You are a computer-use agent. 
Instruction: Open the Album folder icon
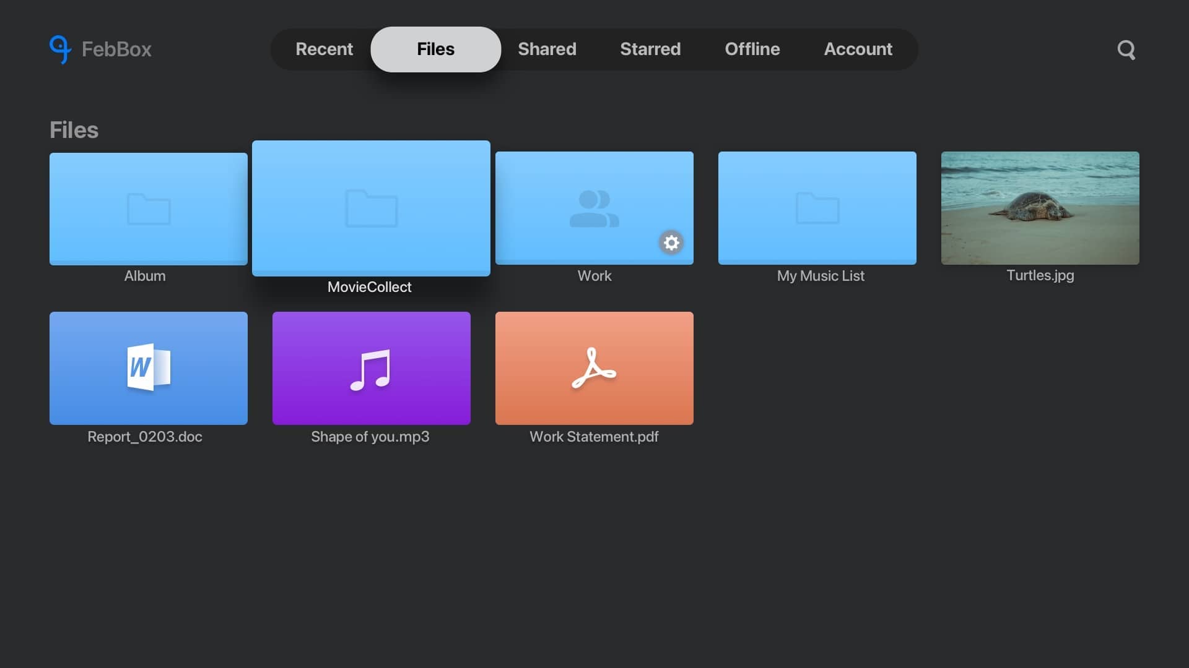pos(147,208)
